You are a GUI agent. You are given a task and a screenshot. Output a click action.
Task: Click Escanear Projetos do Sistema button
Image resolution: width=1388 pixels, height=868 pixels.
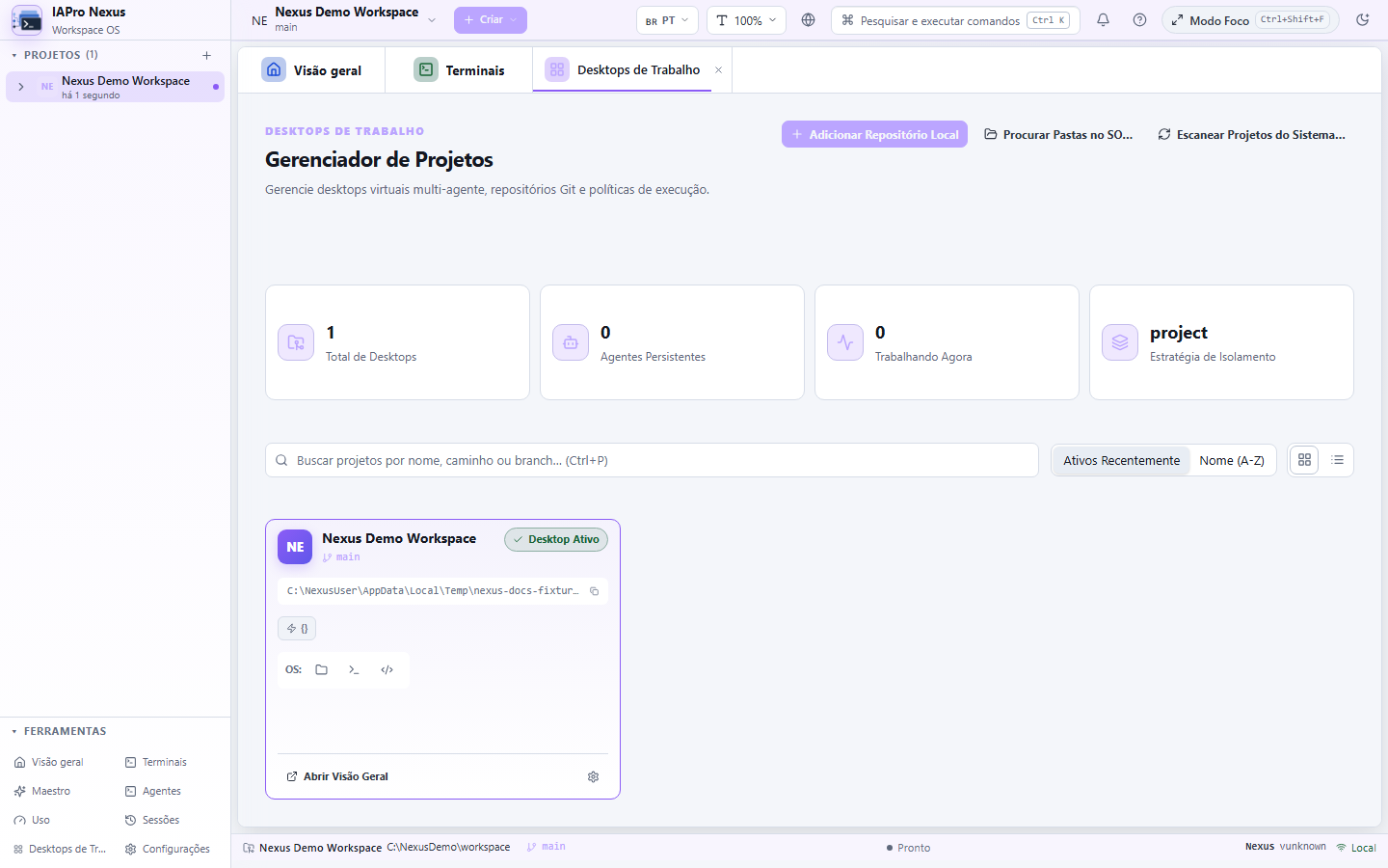click(x=1251, y=135)
